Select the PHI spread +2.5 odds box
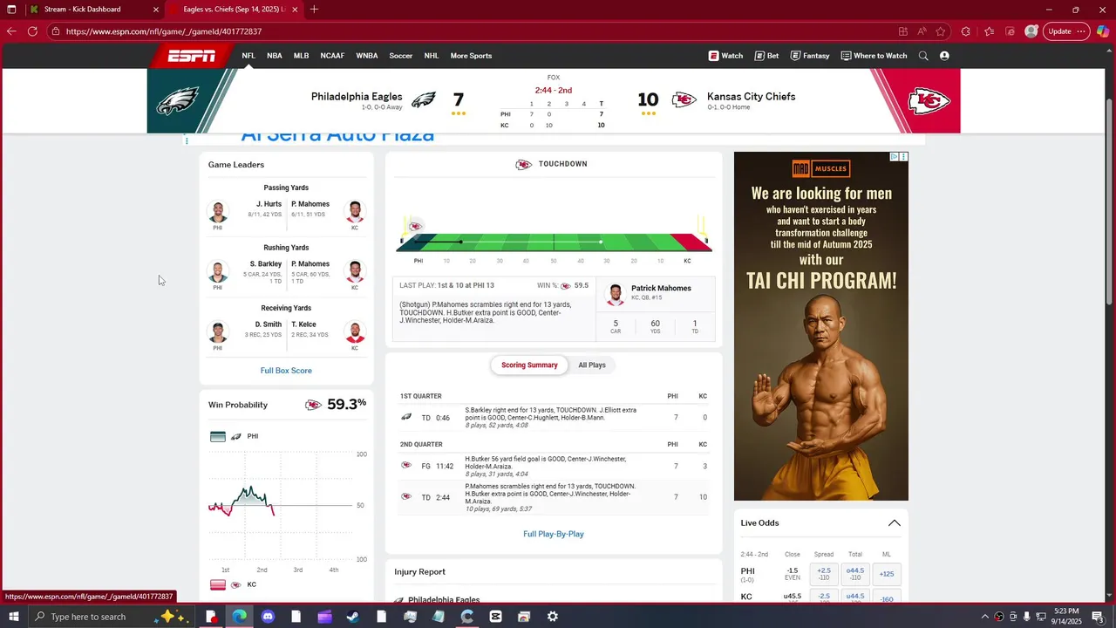The width and height of the screenshot is (1116, 628). (824, 574)
